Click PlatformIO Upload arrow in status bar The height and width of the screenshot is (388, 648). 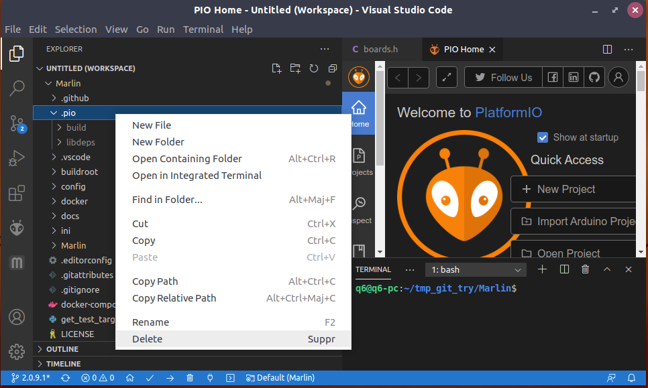[170, 378]
